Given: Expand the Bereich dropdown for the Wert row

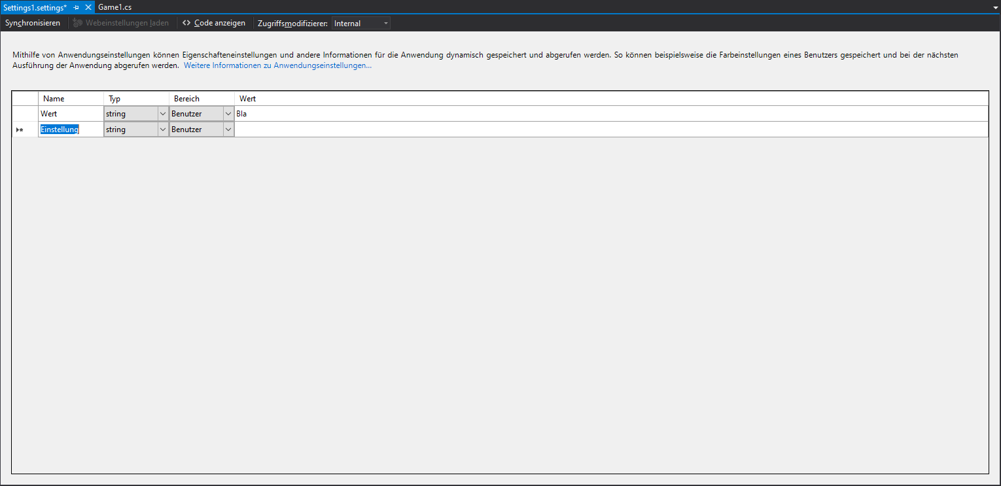Looking at the screenshot, I should pos(228,114).
